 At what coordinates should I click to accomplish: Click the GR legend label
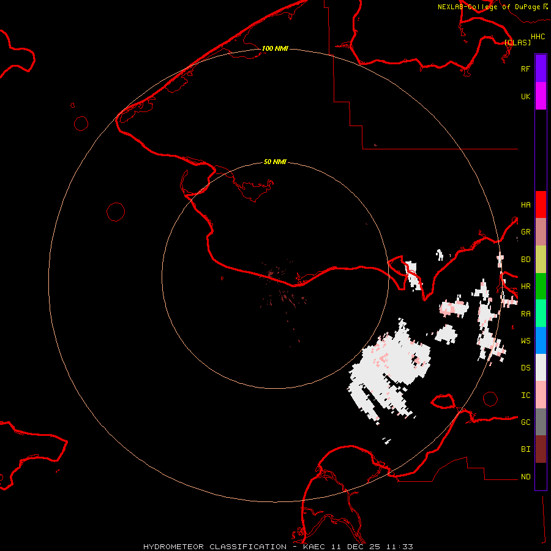click(525, 232)
